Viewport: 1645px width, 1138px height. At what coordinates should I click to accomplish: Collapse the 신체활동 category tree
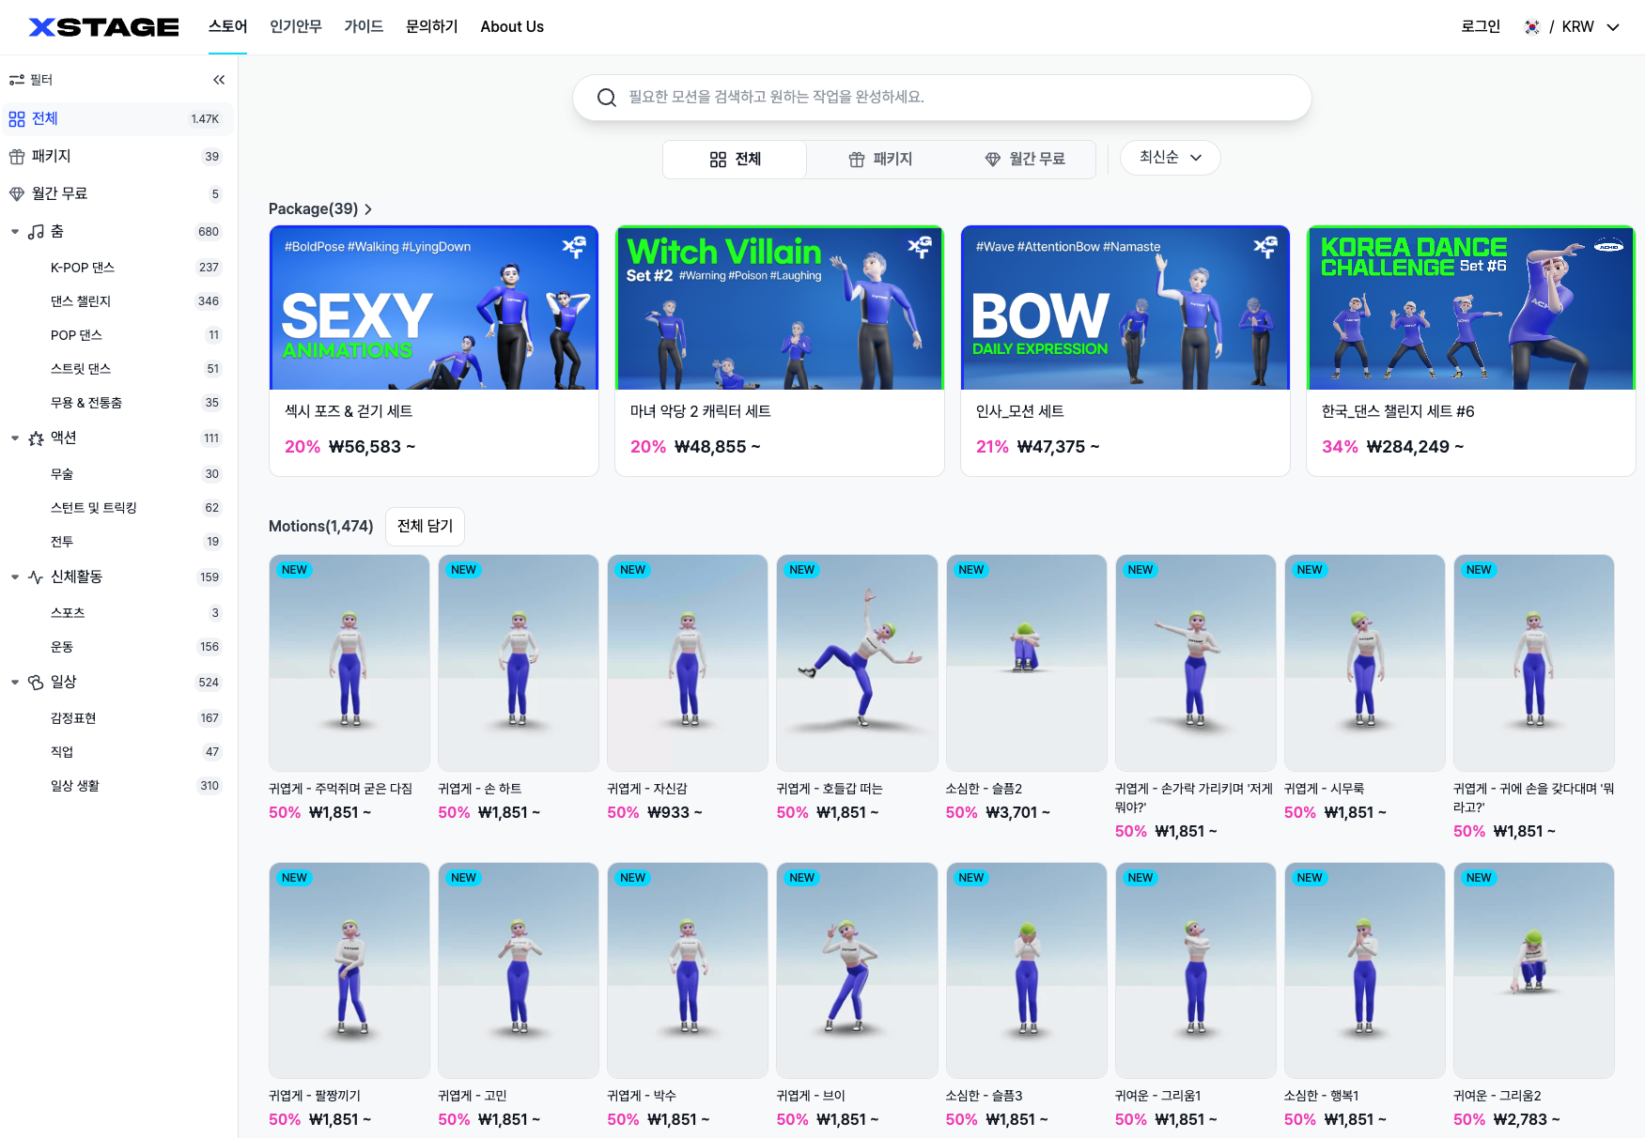coord(15,577)
